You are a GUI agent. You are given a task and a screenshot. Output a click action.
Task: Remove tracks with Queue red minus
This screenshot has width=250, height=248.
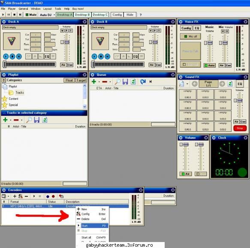tap(105, 82)
